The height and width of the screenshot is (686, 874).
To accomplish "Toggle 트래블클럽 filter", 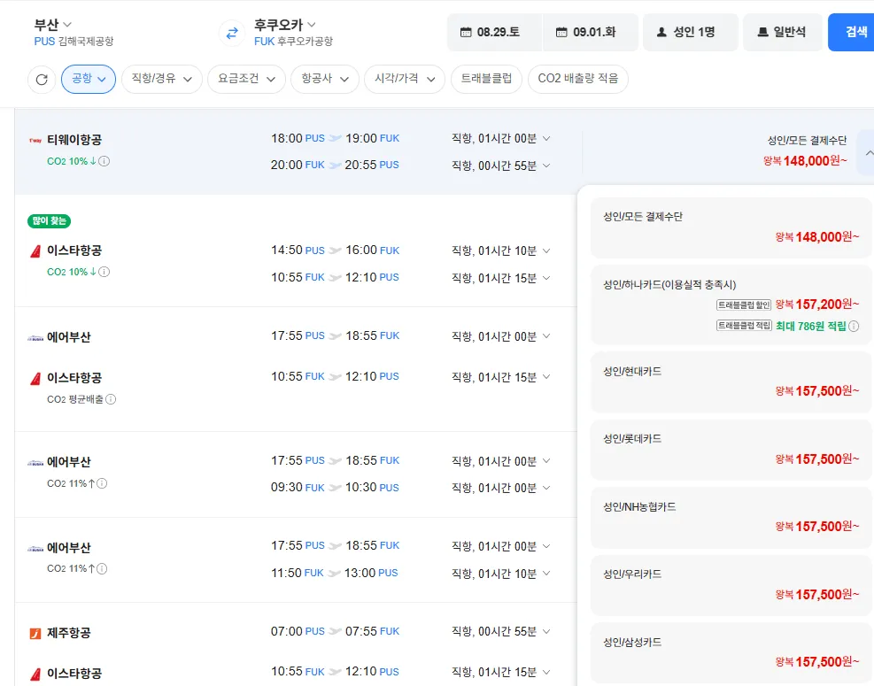I will coord(486,79).
